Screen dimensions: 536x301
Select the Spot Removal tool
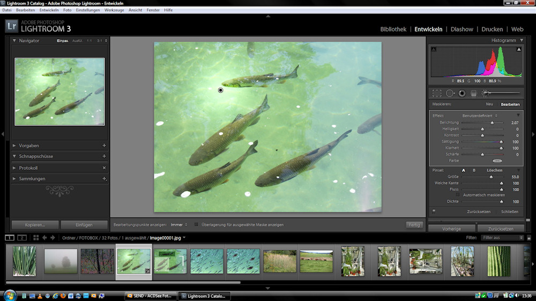pyautogui.click(x=450, y=93)
